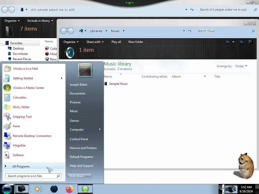The image size is (259, 194).
Task: Open the black folder taskbar icon
Action: pos(22,189)
